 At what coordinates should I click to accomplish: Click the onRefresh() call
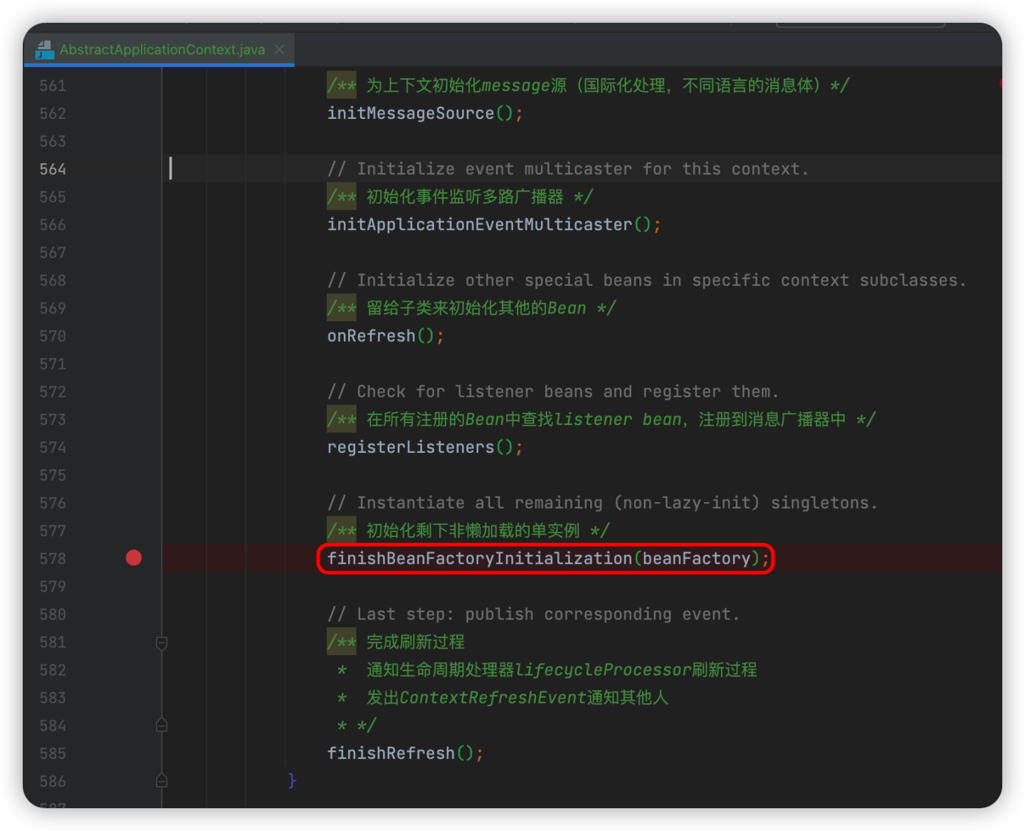point(386,336)
